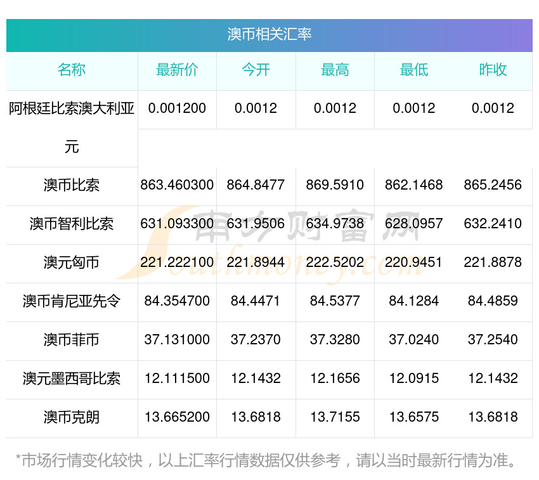Click the 昨收 column header
The height and width of the screenshot is (480, 539).
point(493,70)
